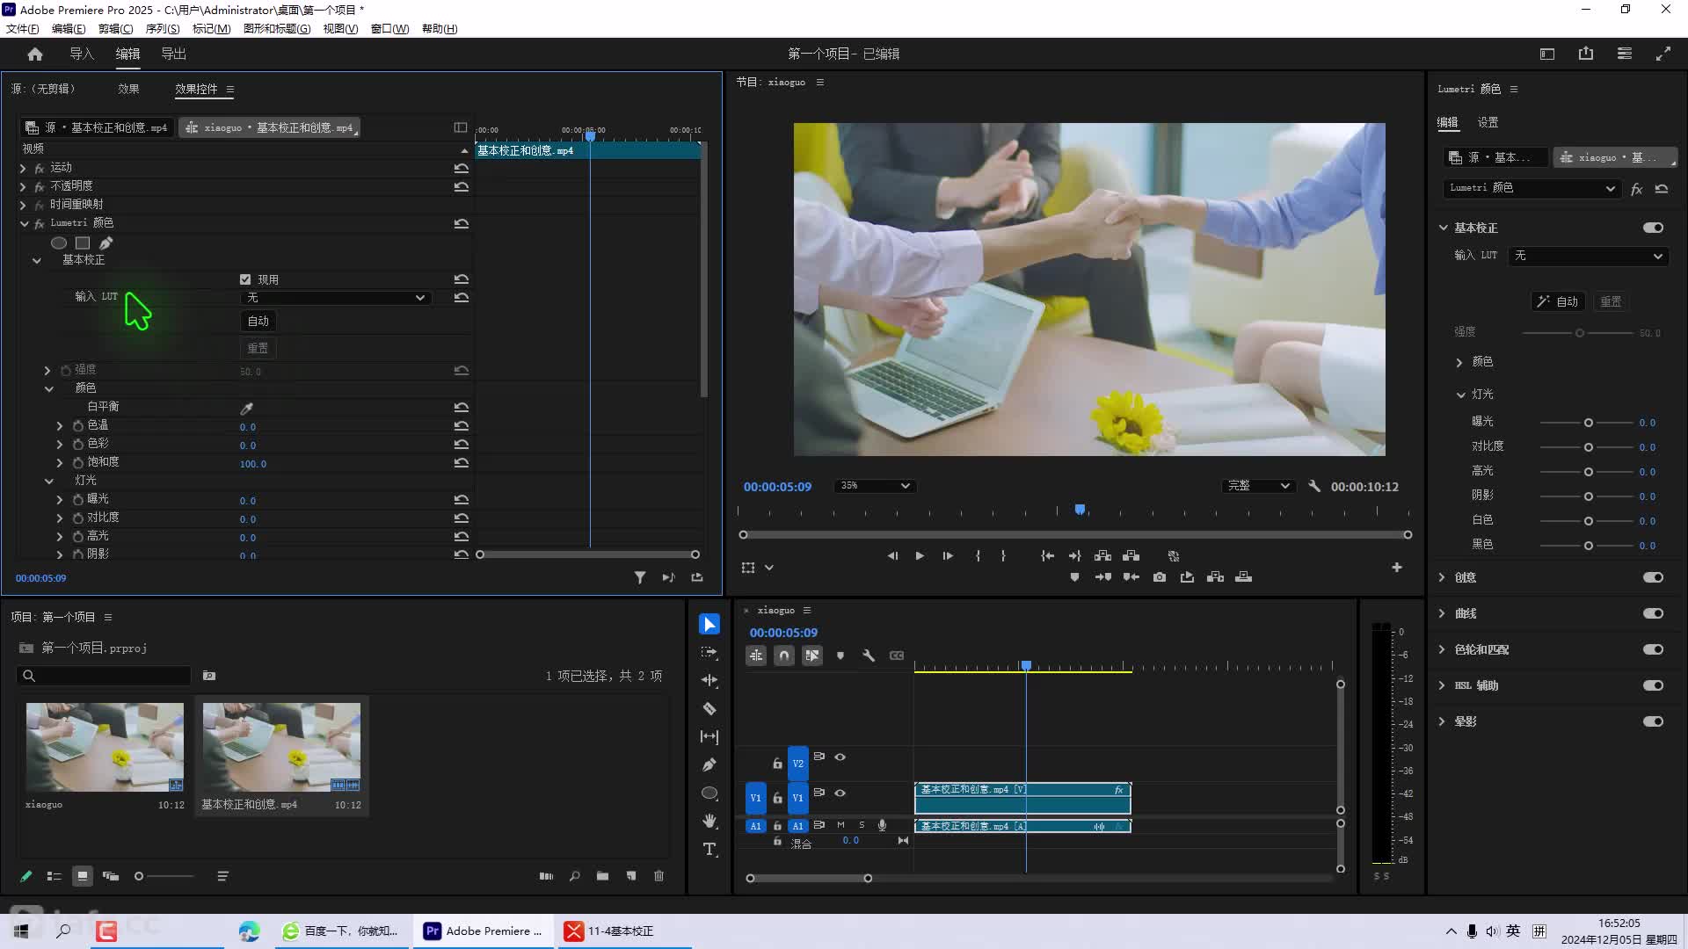Create 4-point polygon mask under Lumetri
The height and width of the screenshot is (949, 1688).
click(x=83, y=243)
